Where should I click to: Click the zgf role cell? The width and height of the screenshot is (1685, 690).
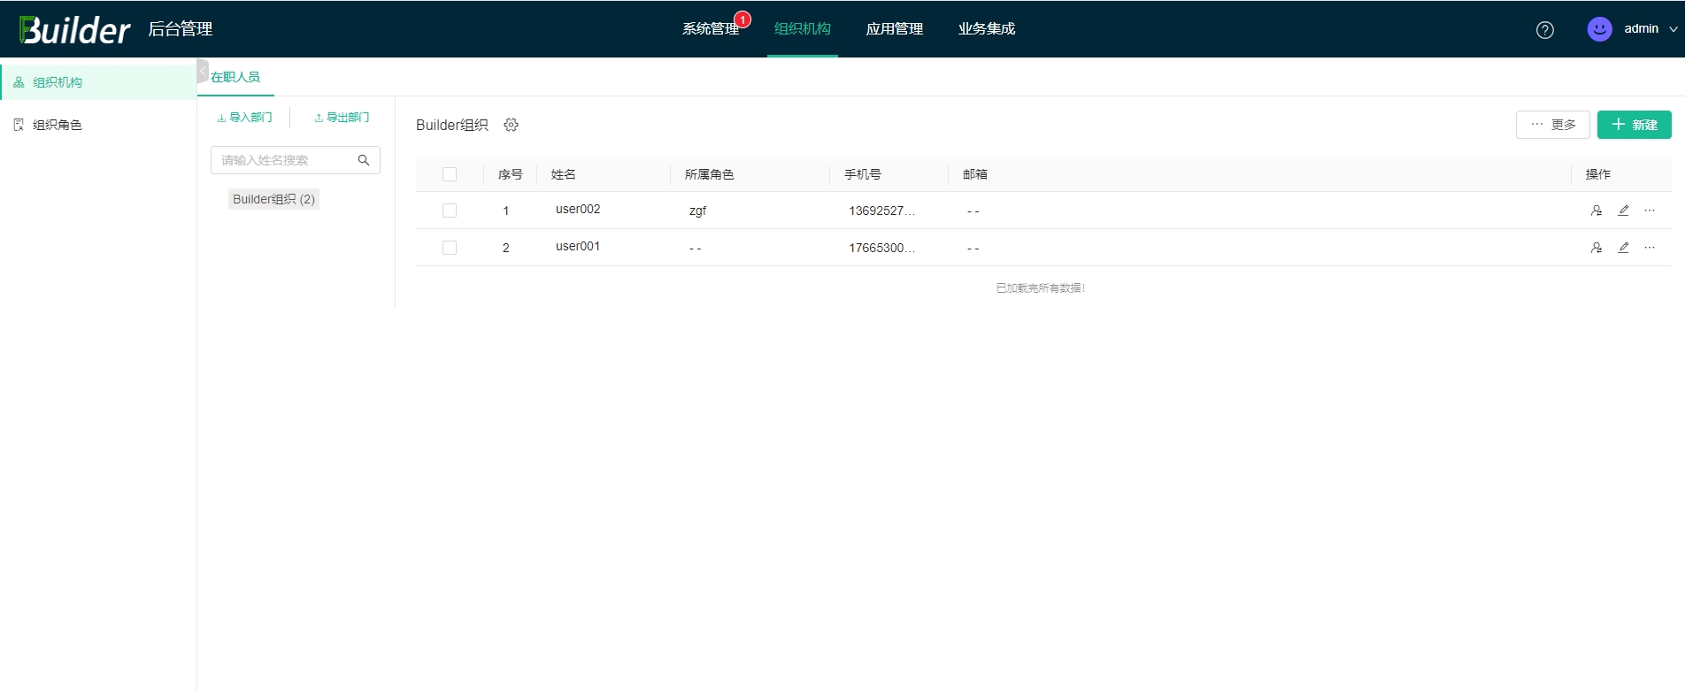click(x=697, y=211)
